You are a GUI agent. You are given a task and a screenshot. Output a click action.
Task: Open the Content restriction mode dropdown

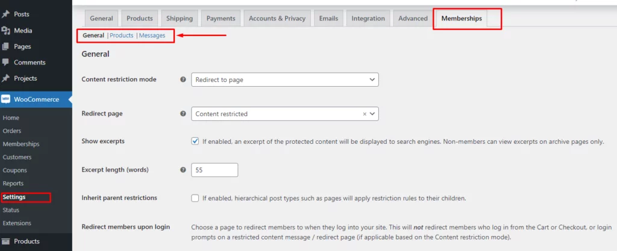[x=285, y=79]
